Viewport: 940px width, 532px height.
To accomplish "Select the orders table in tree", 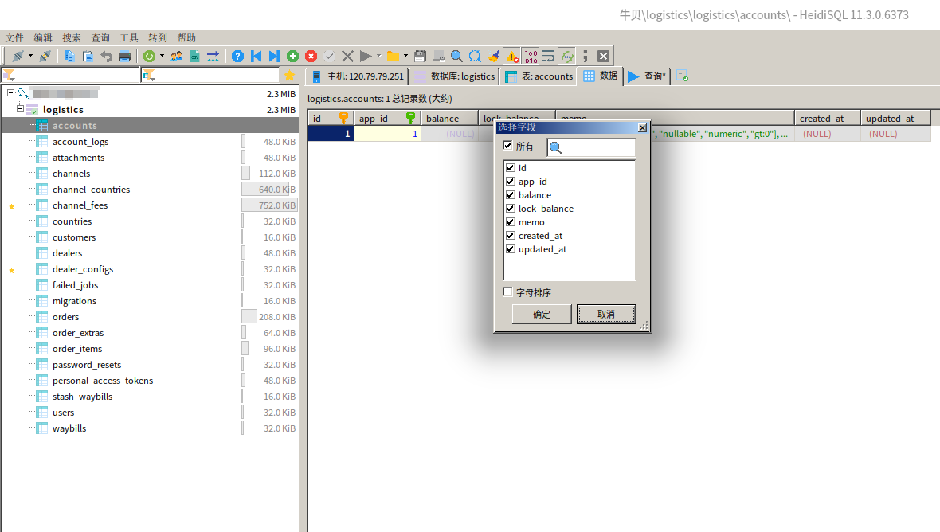I will [66, 317].
